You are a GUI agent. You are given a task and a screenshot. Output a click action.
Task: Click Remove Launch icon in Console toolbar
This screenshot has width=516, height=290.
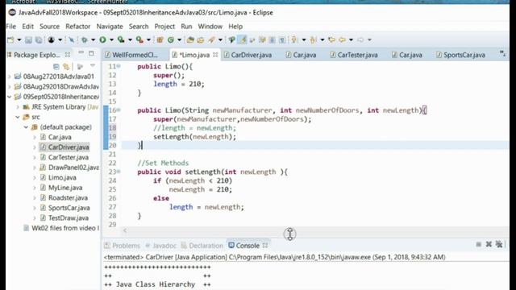pos(489,244)
